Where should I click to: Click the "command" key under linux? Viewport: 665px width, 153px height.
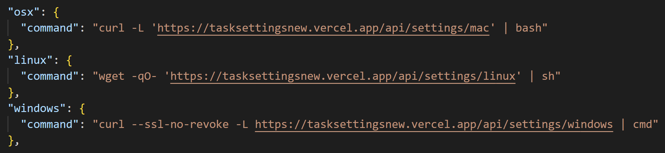[x=50, y=76]
